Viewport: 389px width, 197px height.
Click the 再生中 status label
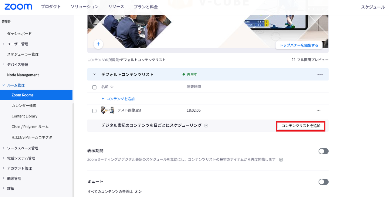pyautogui.click(x=192, y=74)
